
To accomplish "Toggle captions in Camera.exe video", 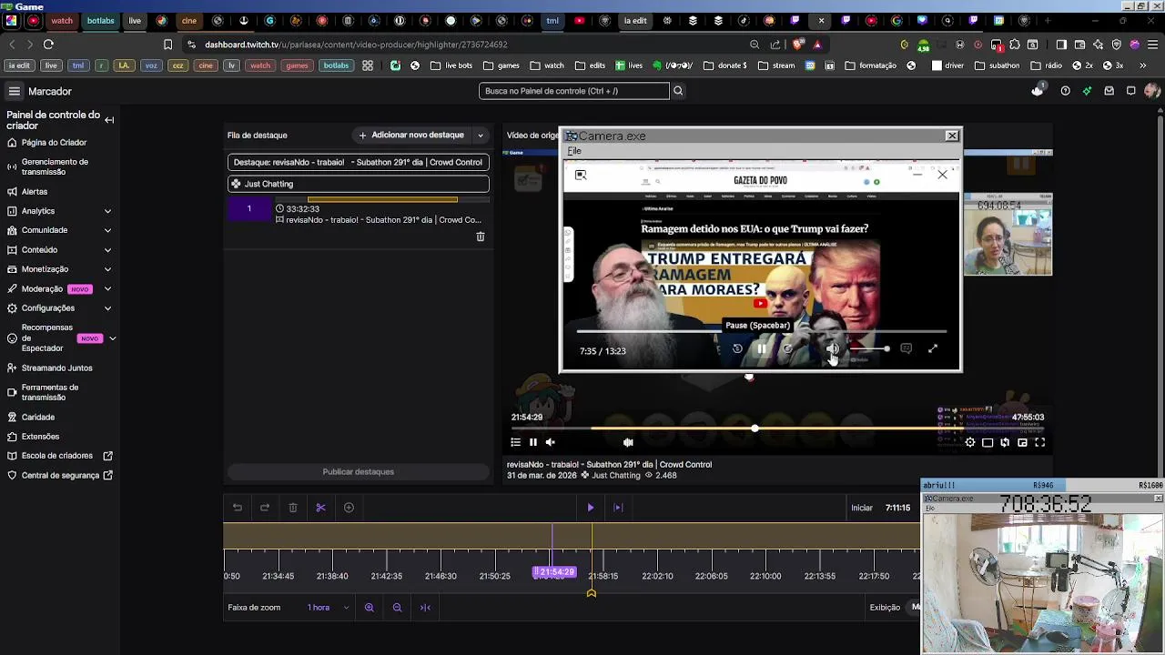I will pos(906,349).
